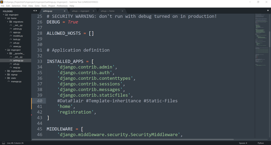The height and width of the screenshot is (145, 271).
Task: Open the Preferences menu
Action: (62, 6)
